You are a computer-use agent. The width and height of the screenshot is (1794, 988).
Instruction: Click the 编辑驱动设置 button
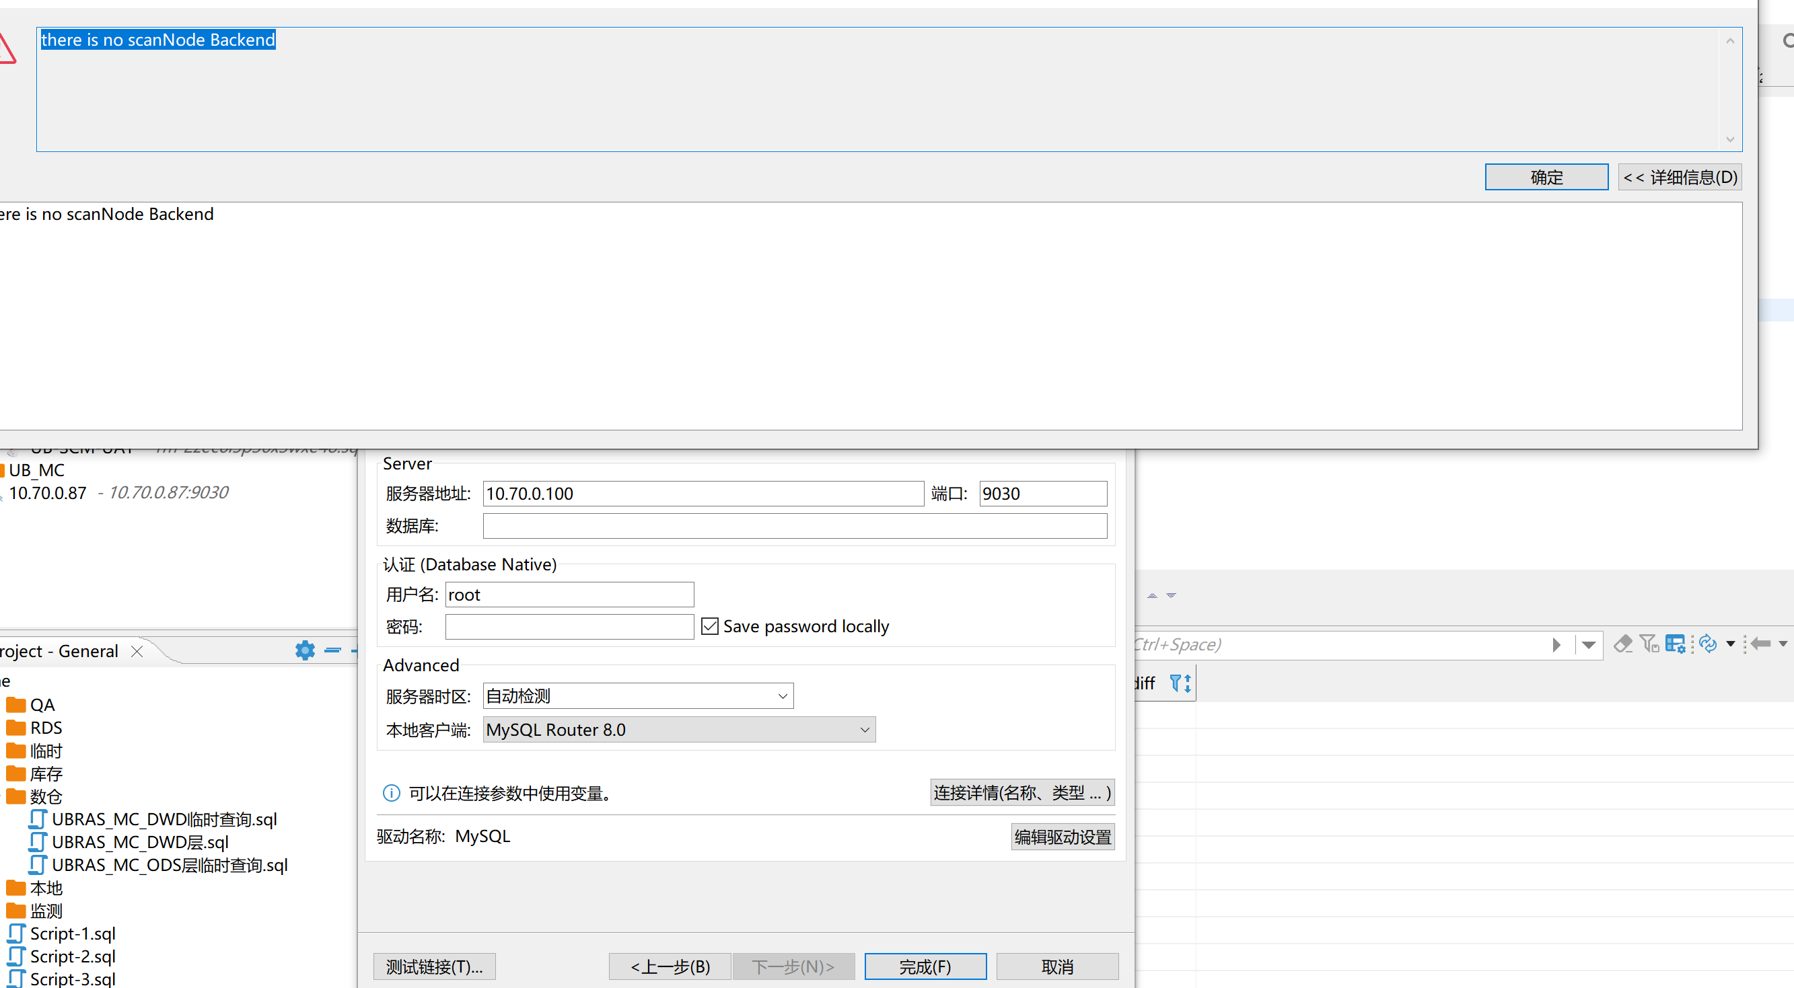pos(1062,837)
